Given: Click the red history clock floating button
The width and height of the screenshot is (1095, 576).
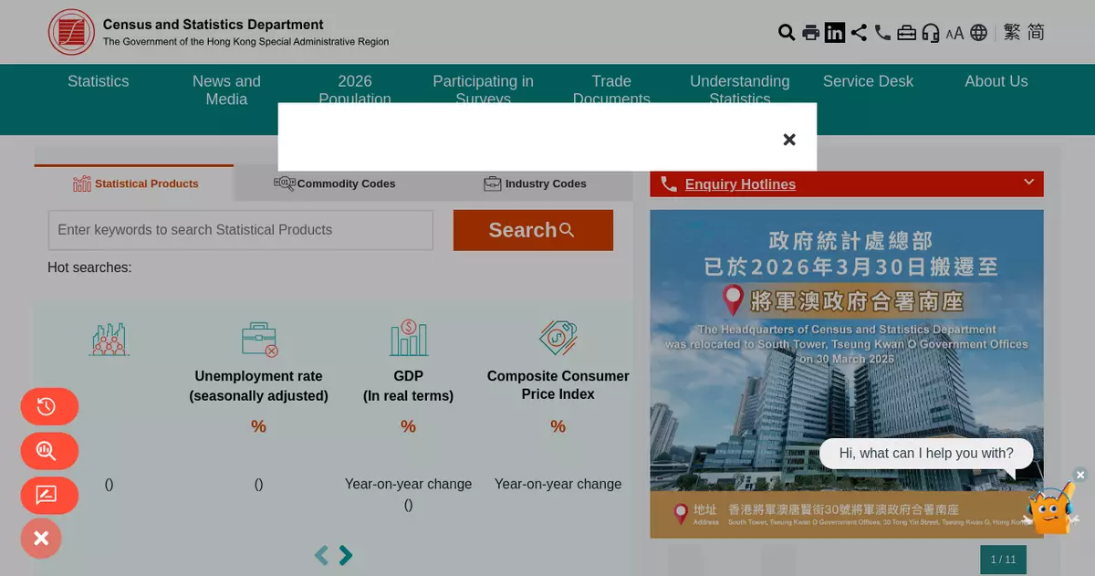Looking at the screenshot, I should [x=49, y=406].
